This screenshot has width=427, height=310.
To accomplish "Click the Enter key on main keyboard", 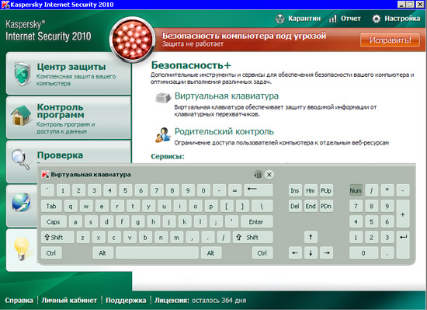I will [x=256, y=221].
